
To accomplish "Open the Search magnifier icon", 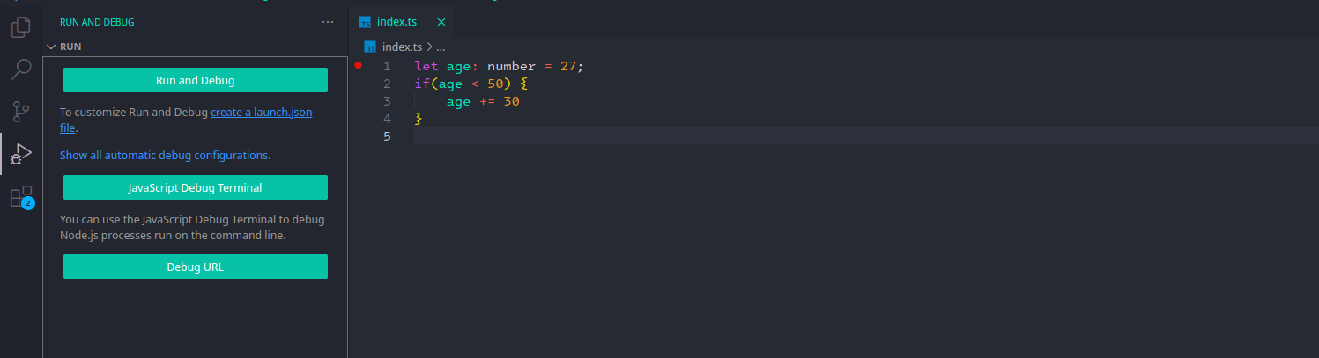I will tap(21, 69).
